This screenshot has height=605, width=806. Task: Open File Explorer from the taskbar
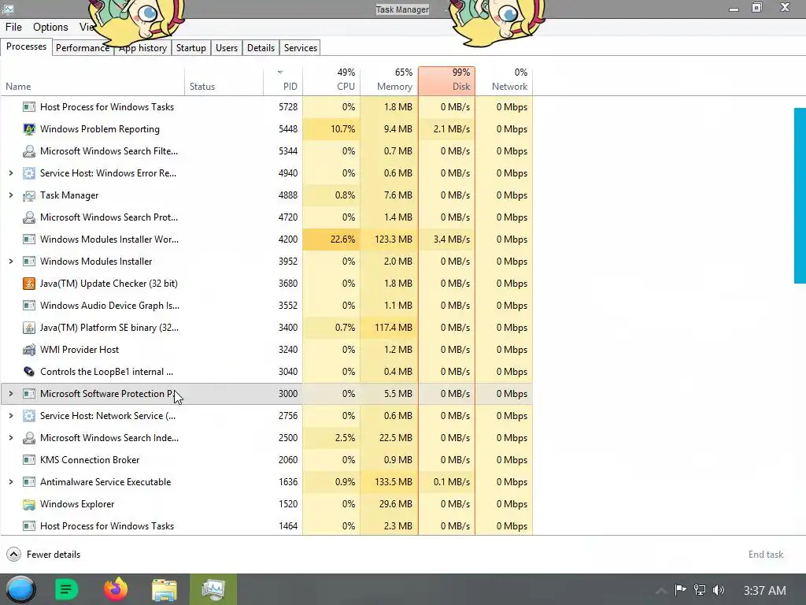pos(165,589)
